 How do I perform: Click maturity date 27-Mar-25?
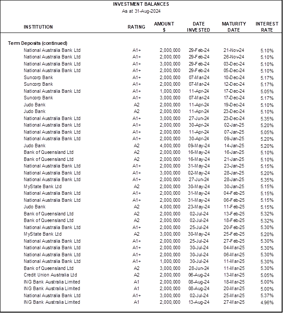(x=234, y=302)
